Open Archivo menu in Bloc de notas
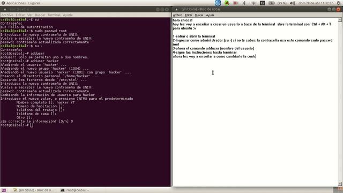Image resolution: width=343 pixels, height=193 pixels. (177, 15)
